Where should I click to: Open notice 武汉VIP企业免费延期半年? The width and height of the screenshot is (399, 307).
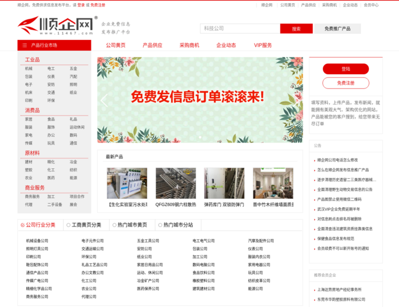(x=338, y=209)
